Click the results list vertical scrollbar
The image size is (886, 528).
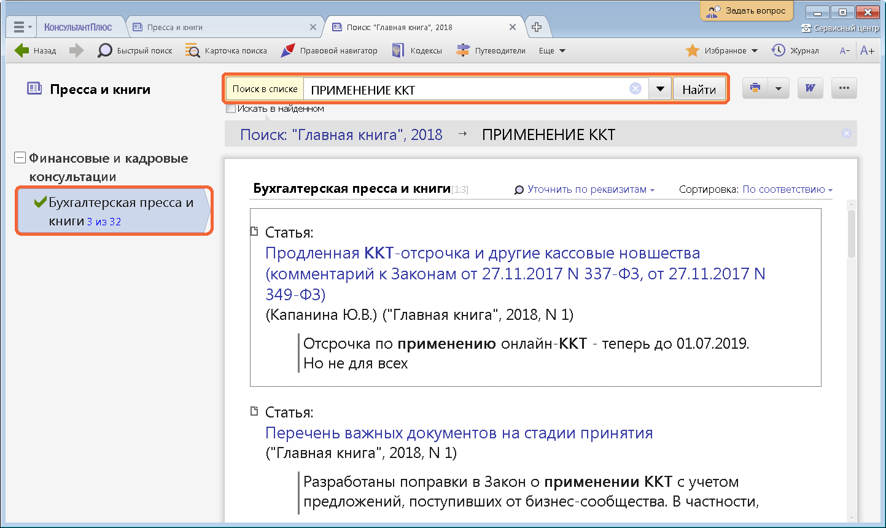(x=851, y=362)
